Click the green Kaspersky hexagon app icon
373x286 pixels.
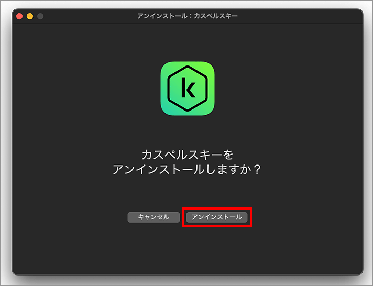[x=188, y=89]
